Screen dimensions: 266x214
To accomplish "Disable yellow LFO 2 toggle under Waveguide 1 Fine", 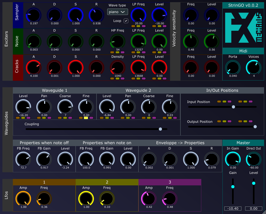I will 86,118.
